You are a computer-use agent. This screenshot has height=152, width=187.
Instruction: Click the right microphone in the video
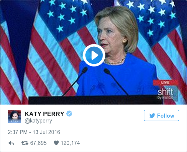pyautogui.click(x=115, y=81)
